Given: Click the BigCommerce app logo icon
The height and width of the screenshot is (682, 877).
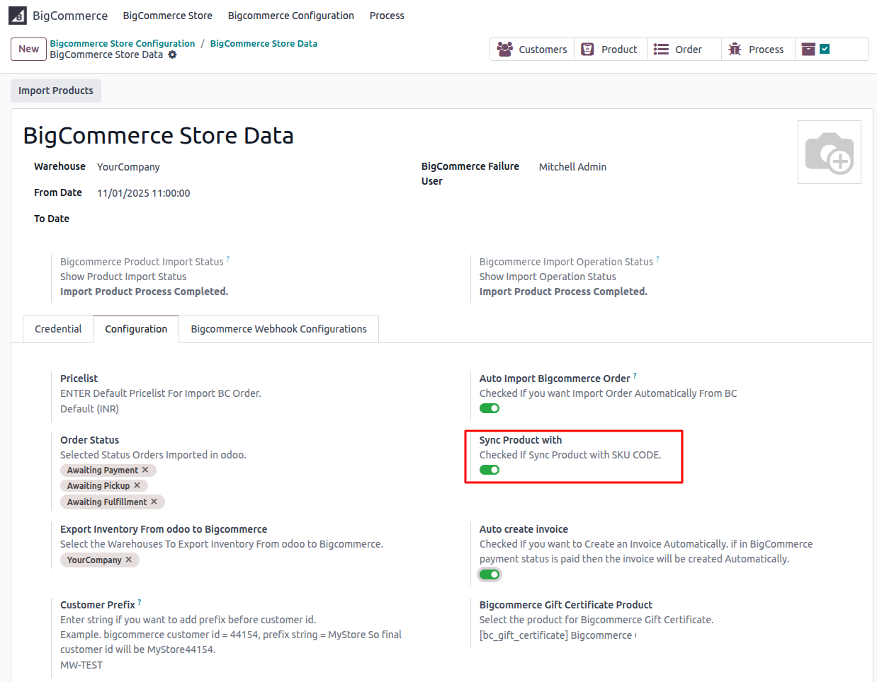Looking at the screenshot, I should [x=18, y=16].
